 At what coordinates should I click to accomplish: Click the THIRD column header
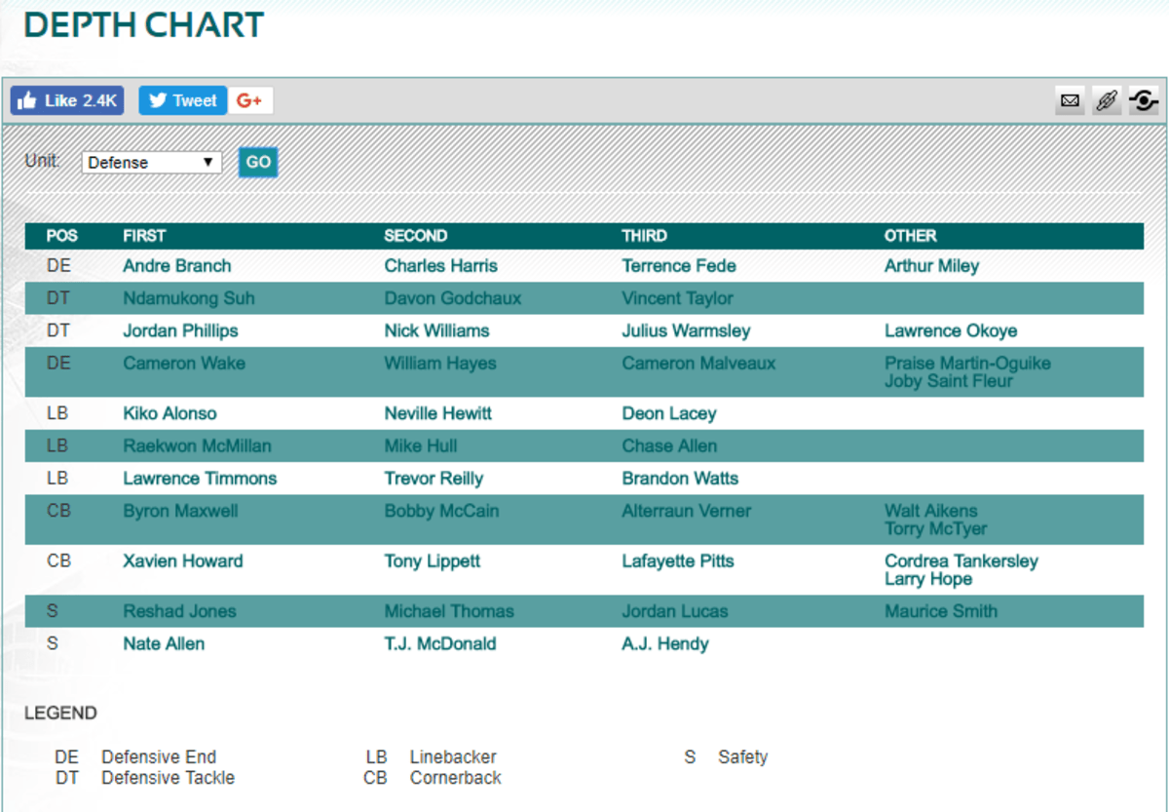click(x=645, y=236)
